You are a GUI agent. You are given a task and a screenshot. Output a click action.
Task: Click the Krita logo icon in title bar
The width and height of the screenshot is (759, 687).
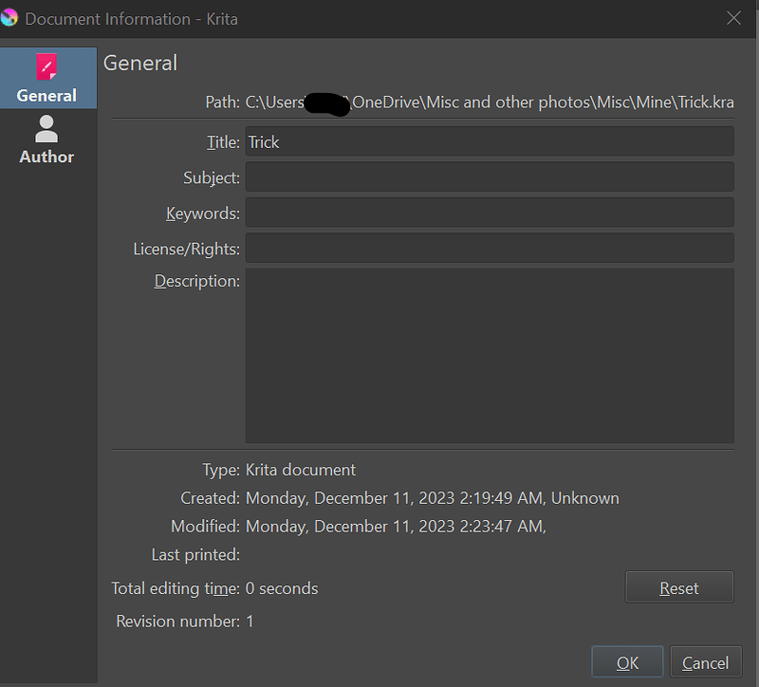[x=9, y=18]
